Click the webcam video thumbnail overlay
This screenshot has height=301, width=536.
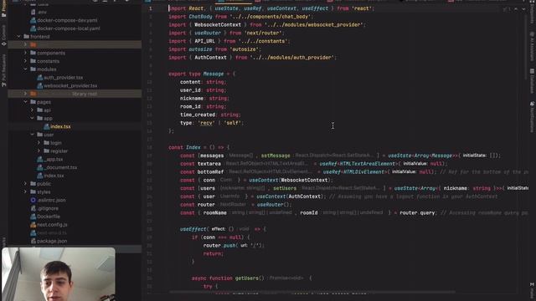59,274
